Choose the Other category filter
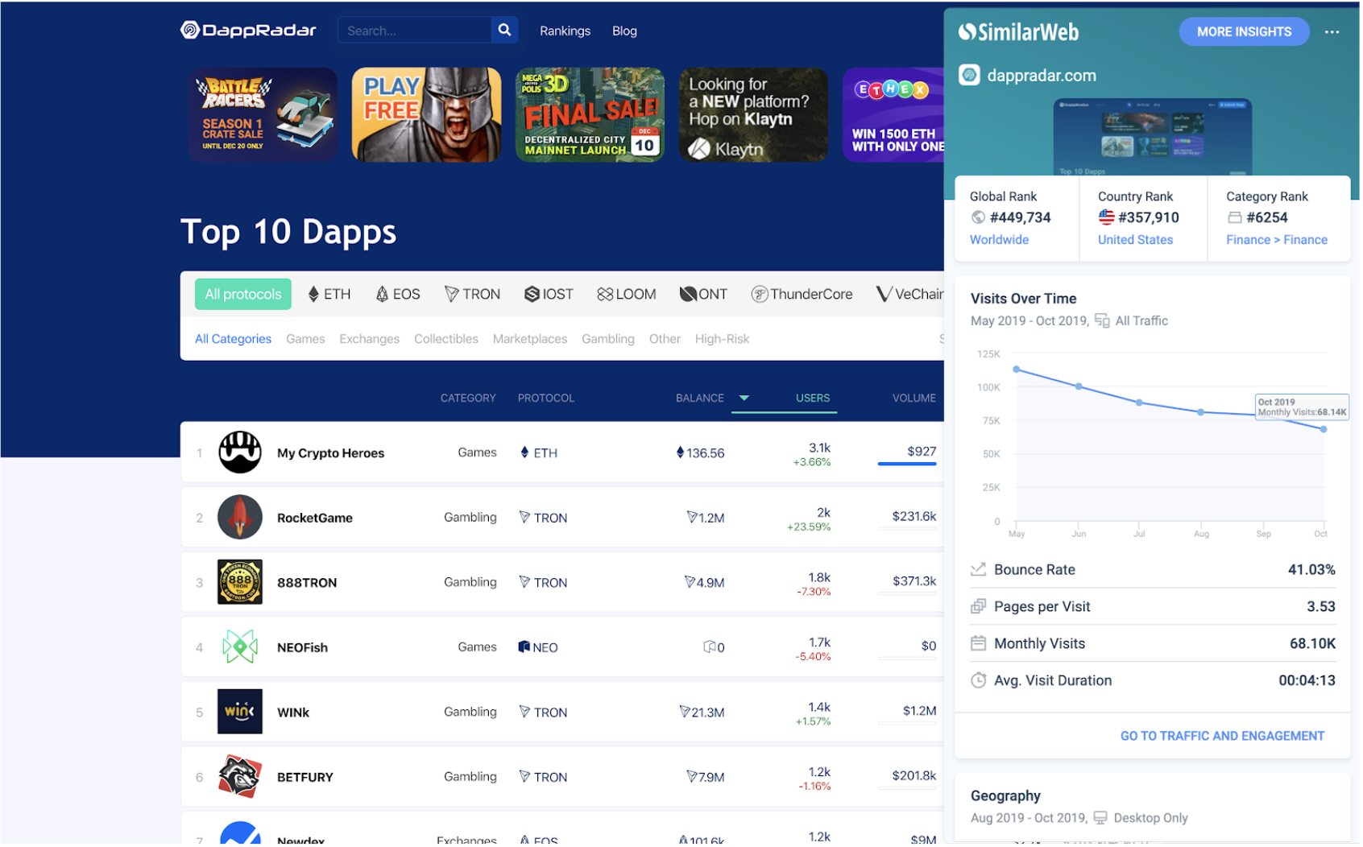The image size is (1363, 847). pyautogui.click(x=665, y=339)
